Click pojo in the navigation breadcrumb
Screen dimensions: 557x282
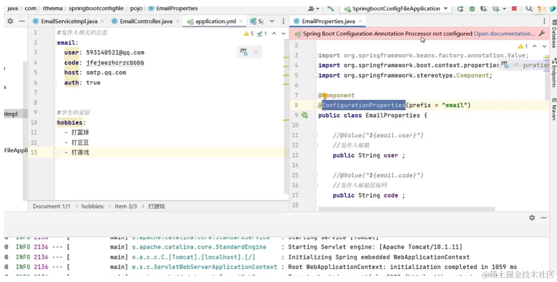click(136, 8)
